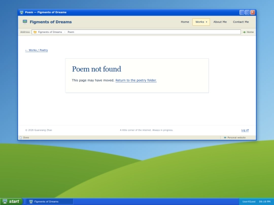Click the title bar monitor icon
Viewport: 274px width, 205px height.
click(x=21, y=12)
